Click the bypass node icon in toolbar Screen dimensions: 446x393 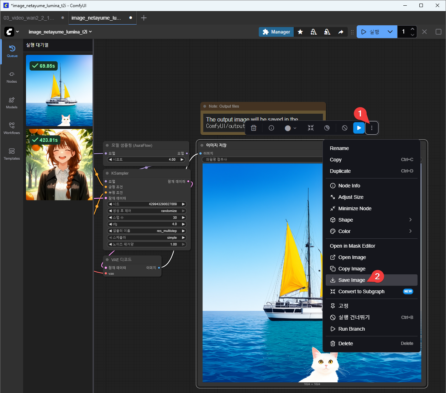(345, 128)
